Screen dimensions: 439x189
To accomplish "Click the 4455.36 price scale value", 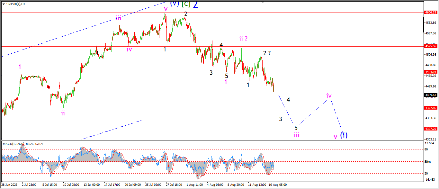I will (431, 76).
